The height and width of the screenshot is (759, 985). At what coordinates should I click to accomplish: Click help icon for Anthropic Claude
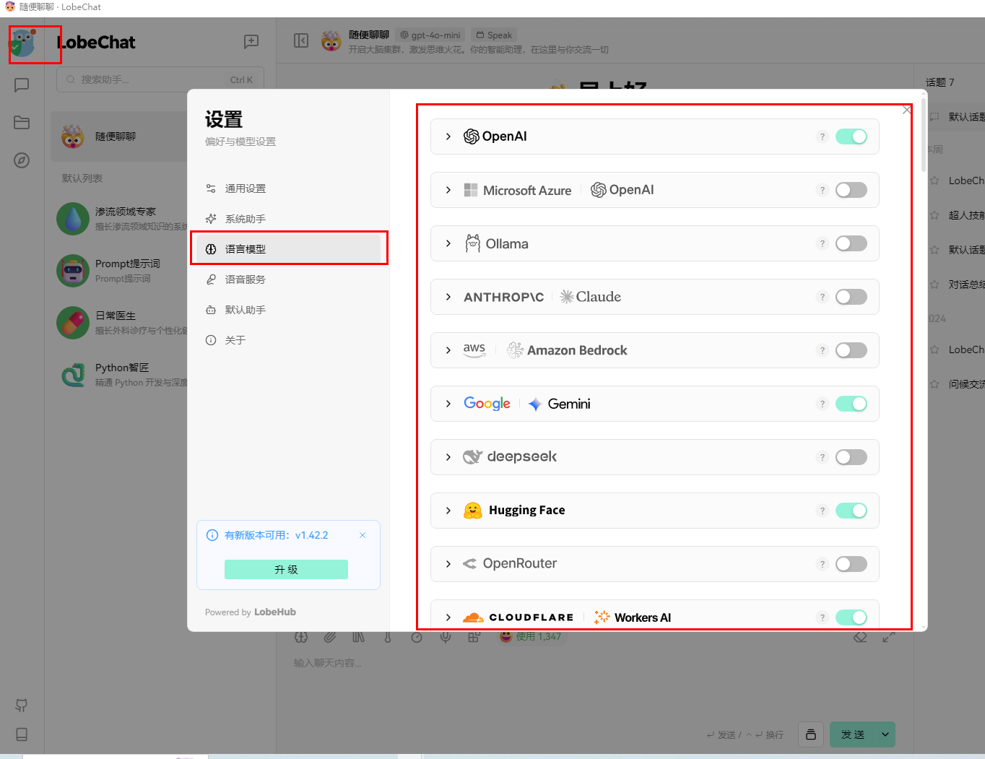point(822,297)
